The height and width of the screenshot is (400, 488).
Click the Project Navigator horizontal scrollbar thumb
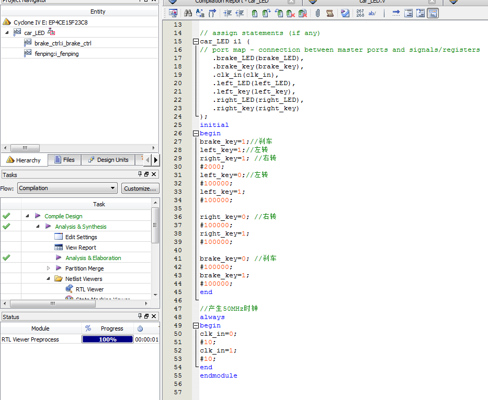click(x=25, y=148)
